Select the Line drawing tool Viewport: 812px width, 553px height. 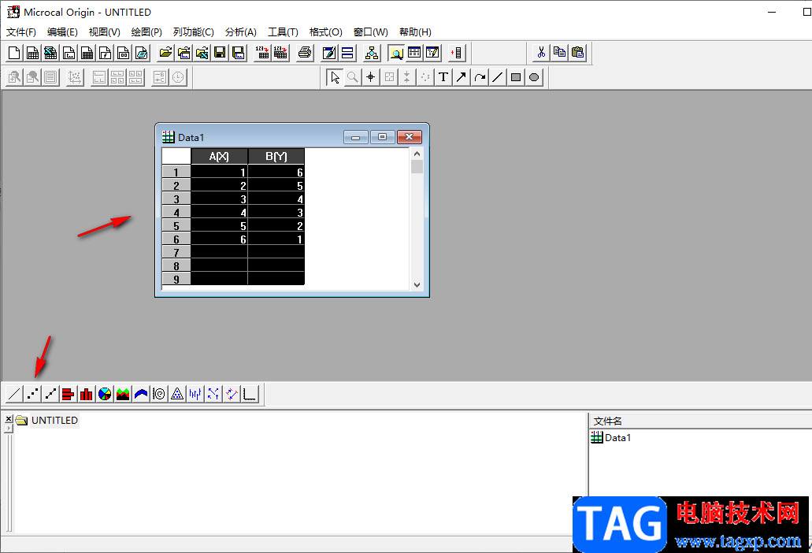498,78
